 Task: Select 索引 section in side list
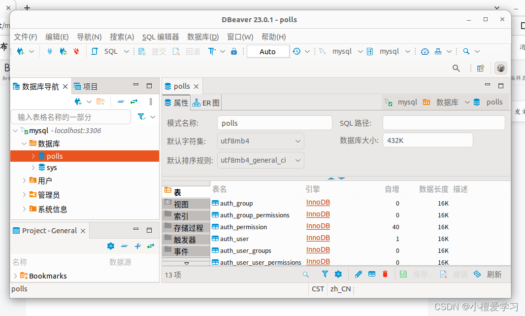(186, 216)
